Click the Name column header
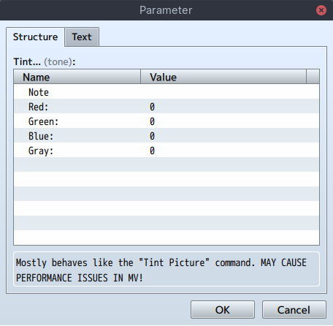 [x=77, y=77]
